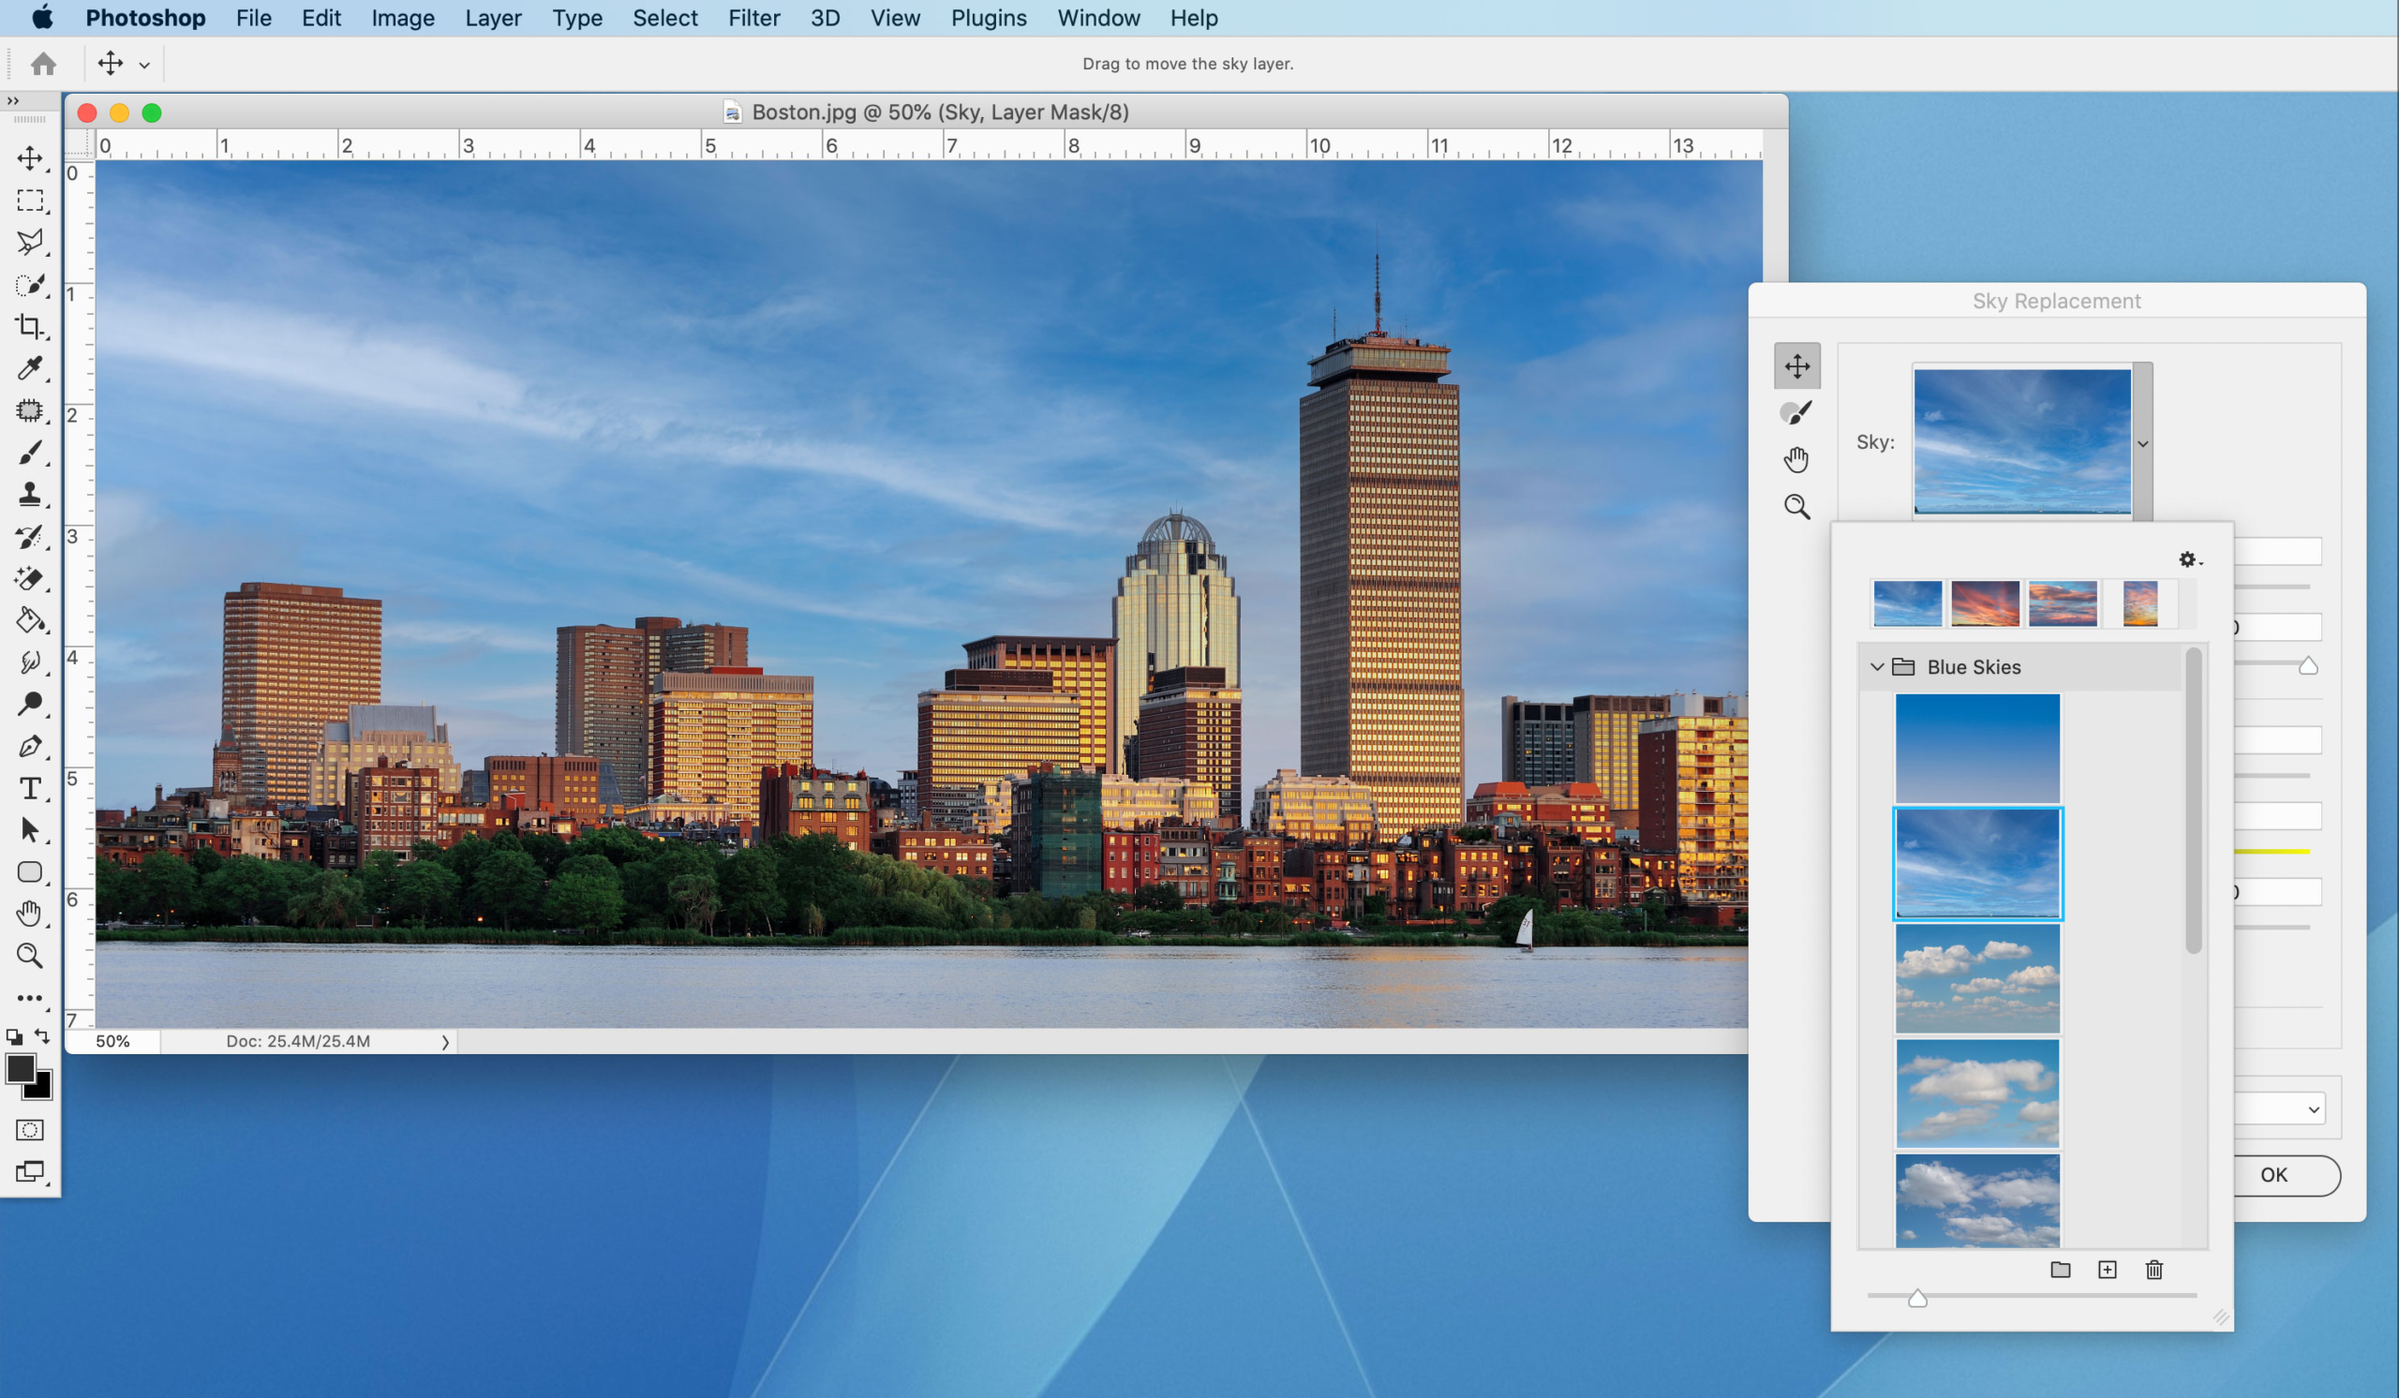The height and width of the screenshot is (1398, 2399).
Task: Choose the selected wispy cloud sky thumbnail
Action: (x=1977, y=863)
